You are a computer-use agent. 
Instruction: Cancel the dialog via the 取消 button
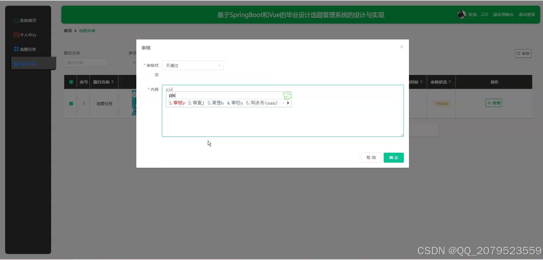pos(371,158)
